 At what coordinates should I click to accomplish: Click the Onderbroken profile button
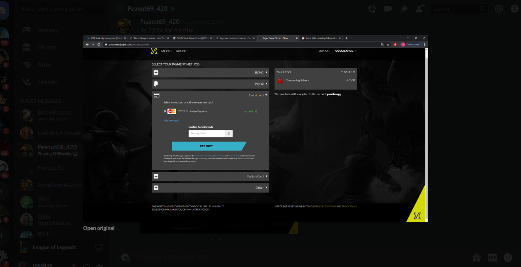411,45
